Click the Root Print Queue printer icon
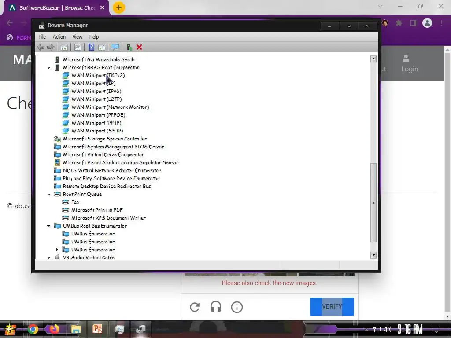 [57, 194]
